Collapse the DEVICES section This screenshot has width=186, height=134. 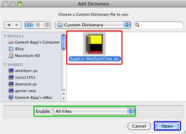(x=5, y=36)
